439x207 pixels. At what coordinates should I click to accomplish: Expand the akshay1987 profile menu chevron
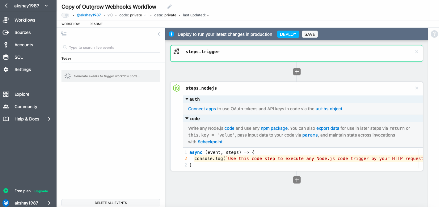(49, 203)
